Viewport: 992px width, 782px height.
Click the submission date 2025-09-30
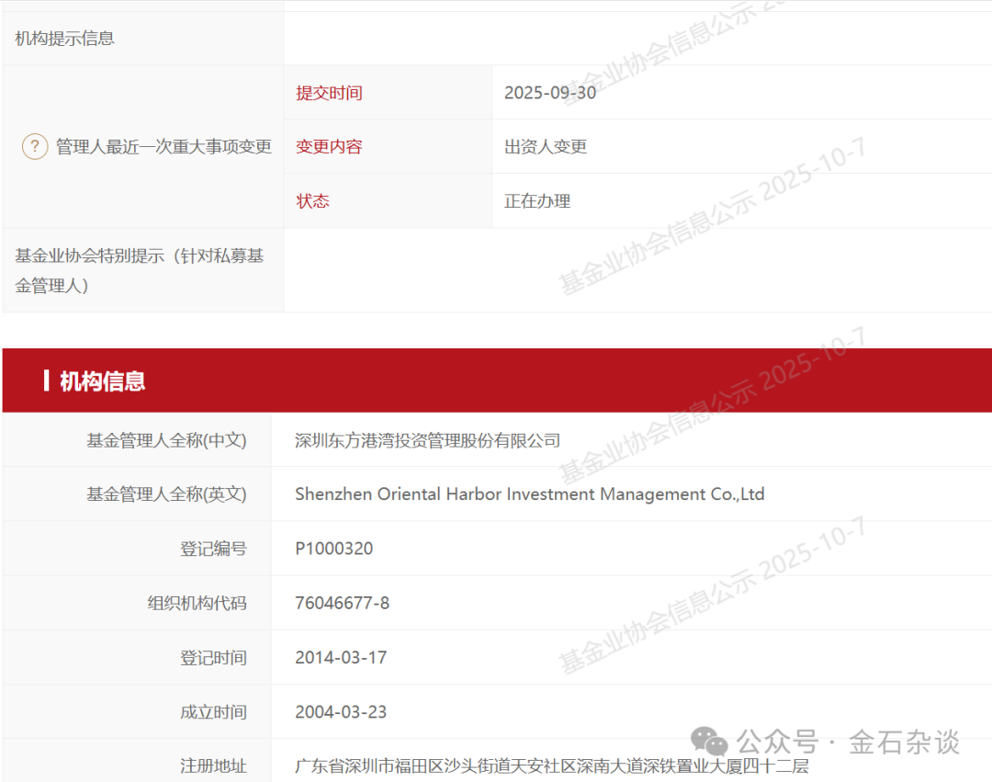pyautogui.click(x=549, y=93)
